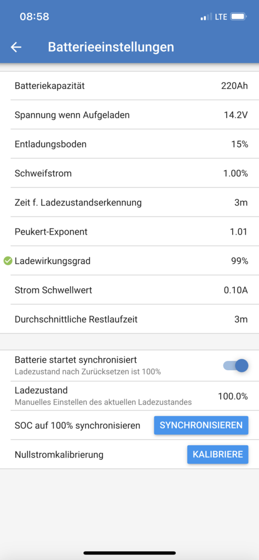Click the SYNCHRONISIEREN button

tap(201, 425)
